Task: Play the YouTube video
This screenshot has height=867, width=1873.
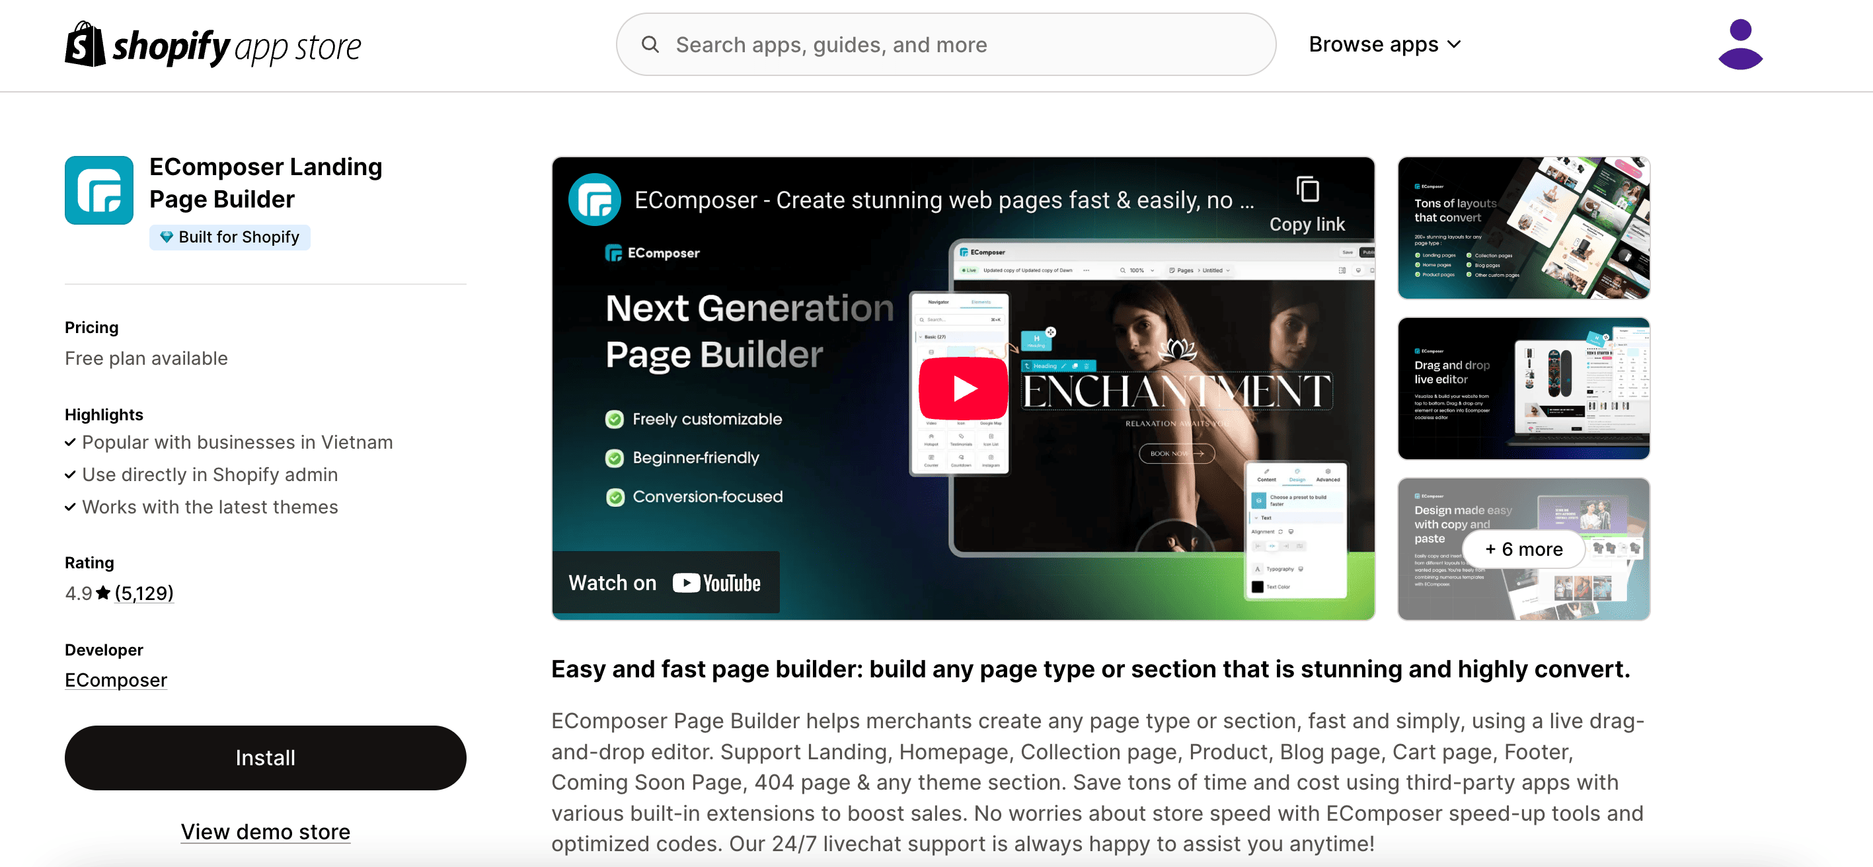Action: 964,388
